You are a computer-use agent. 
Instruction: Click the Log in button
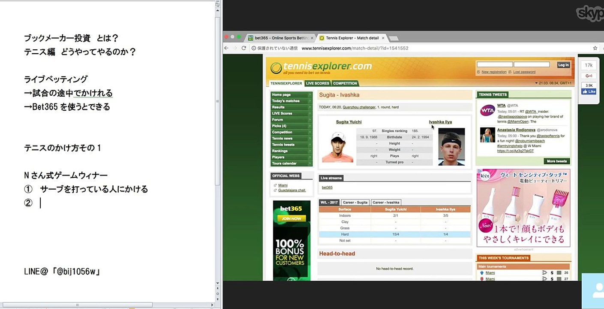(x=563, y=65)
